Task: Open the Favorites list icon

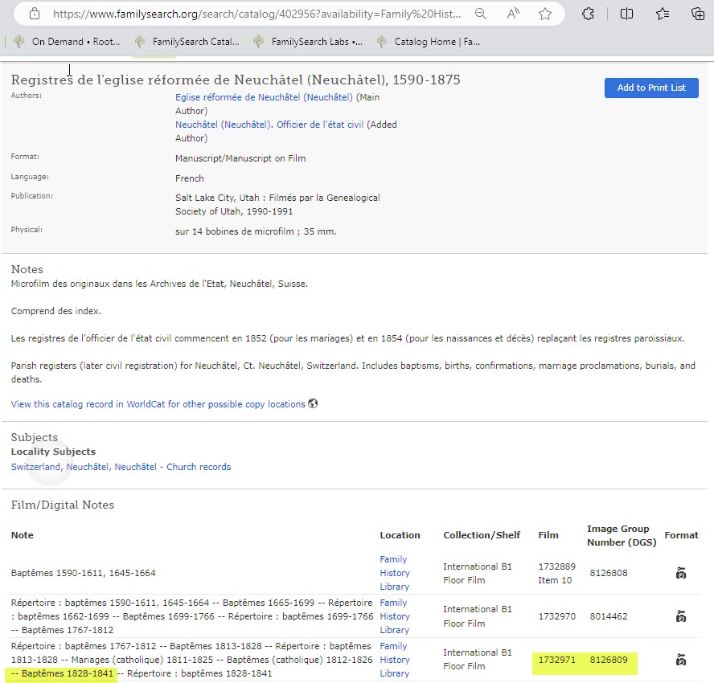Action: pos(663,14)
